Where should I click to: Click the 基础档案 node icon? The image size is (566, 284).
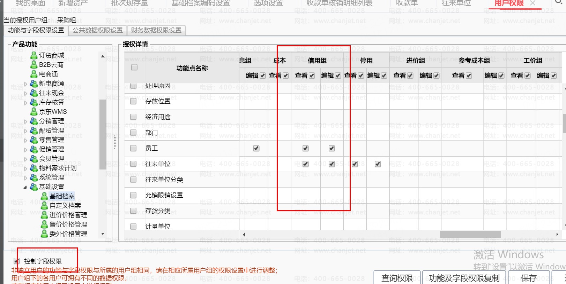click(44, 196)
